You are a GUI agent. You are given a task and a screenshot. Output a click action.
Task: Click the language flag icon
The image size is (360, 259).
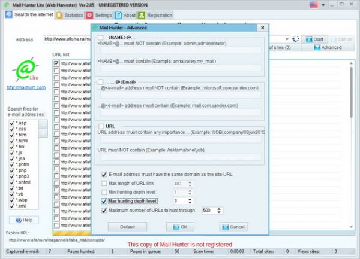[313, 5]
